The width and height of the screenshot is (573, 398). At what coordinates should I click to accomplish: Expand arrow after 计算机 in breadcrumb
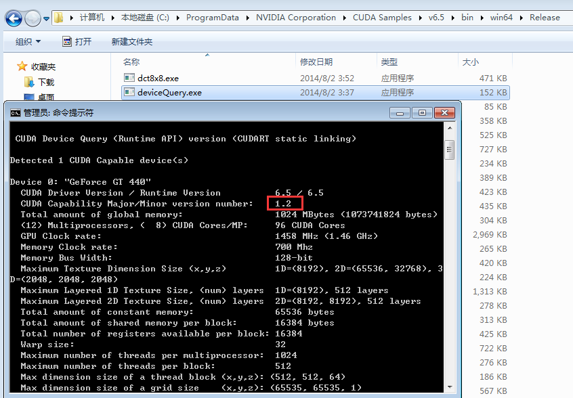click(113, 18)
